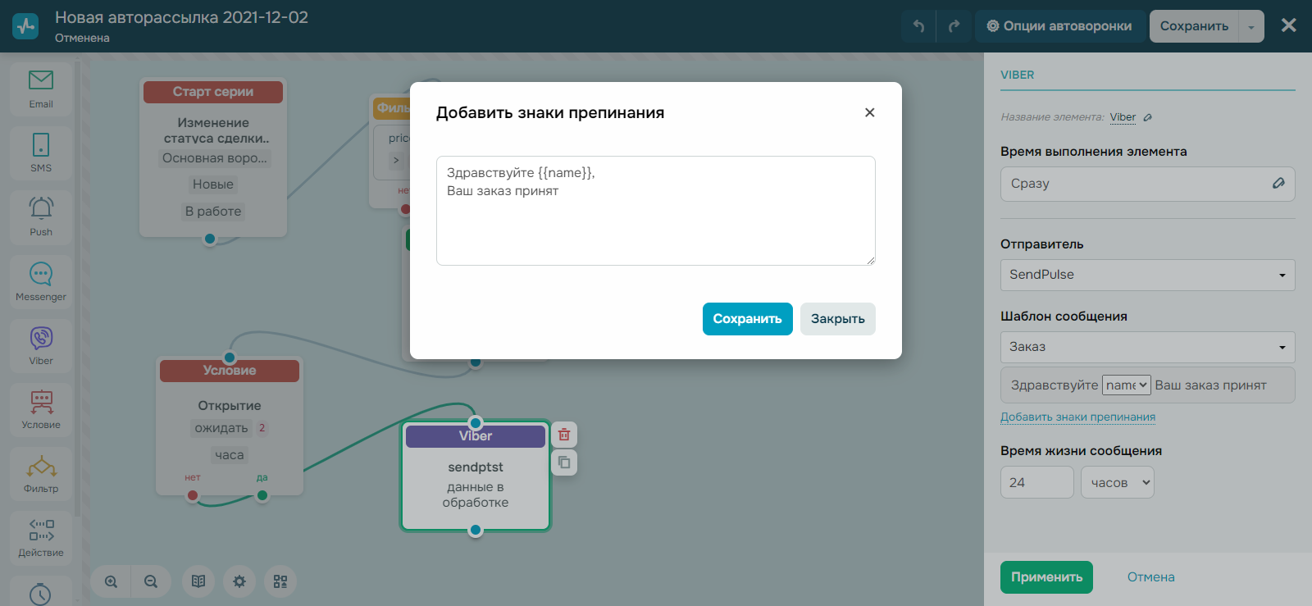The height and width of the screenshot is (606, 1312).
Task: Click the В работе stage label
Action: tap(213, 212)
